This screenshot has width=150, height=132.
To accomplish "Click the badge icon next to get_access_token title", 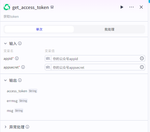I will pyautogui.click(x=52, y=7).
